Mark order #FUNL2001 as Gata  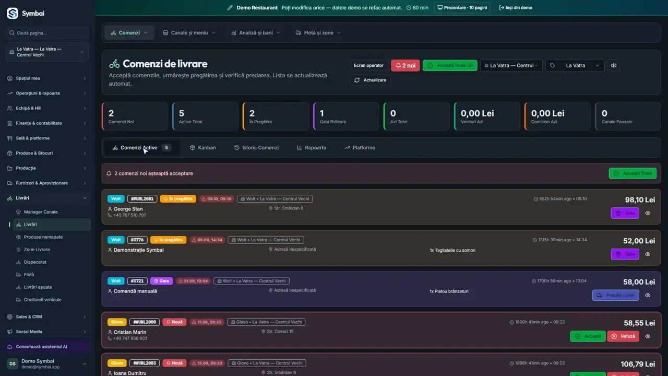[x=625, y=213]
